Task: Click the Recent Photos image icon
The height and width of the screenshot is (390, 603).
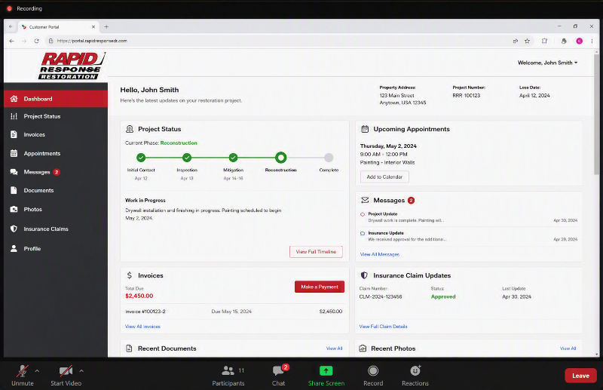Action: coord(363,349)
